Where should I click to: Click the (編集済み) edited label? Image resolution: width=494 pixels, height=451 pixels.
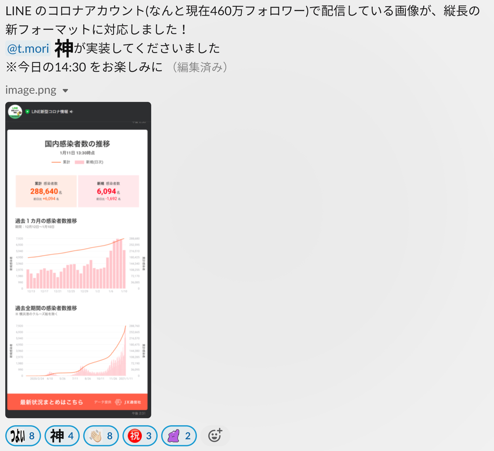[x=200, y=67]
